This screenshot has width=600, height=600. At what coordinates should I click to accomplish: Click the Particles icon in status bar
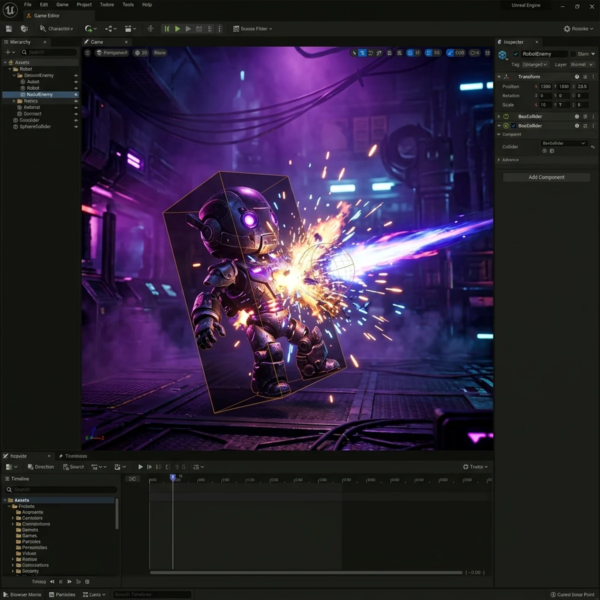pos(51,594)
